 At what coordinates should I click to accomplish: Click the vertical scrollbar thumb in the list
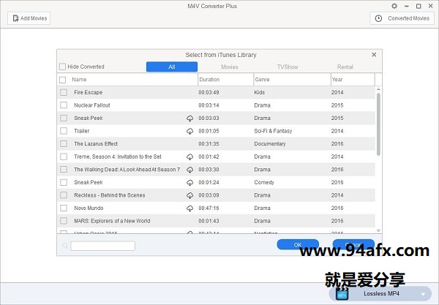(x=378, y=124)
